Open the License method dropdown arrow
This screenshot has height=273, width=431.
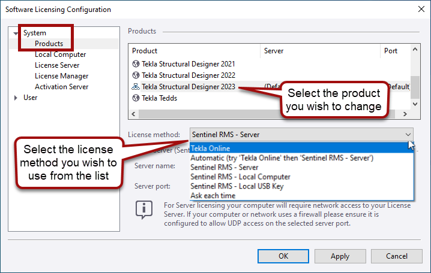(x=408, y=135)
